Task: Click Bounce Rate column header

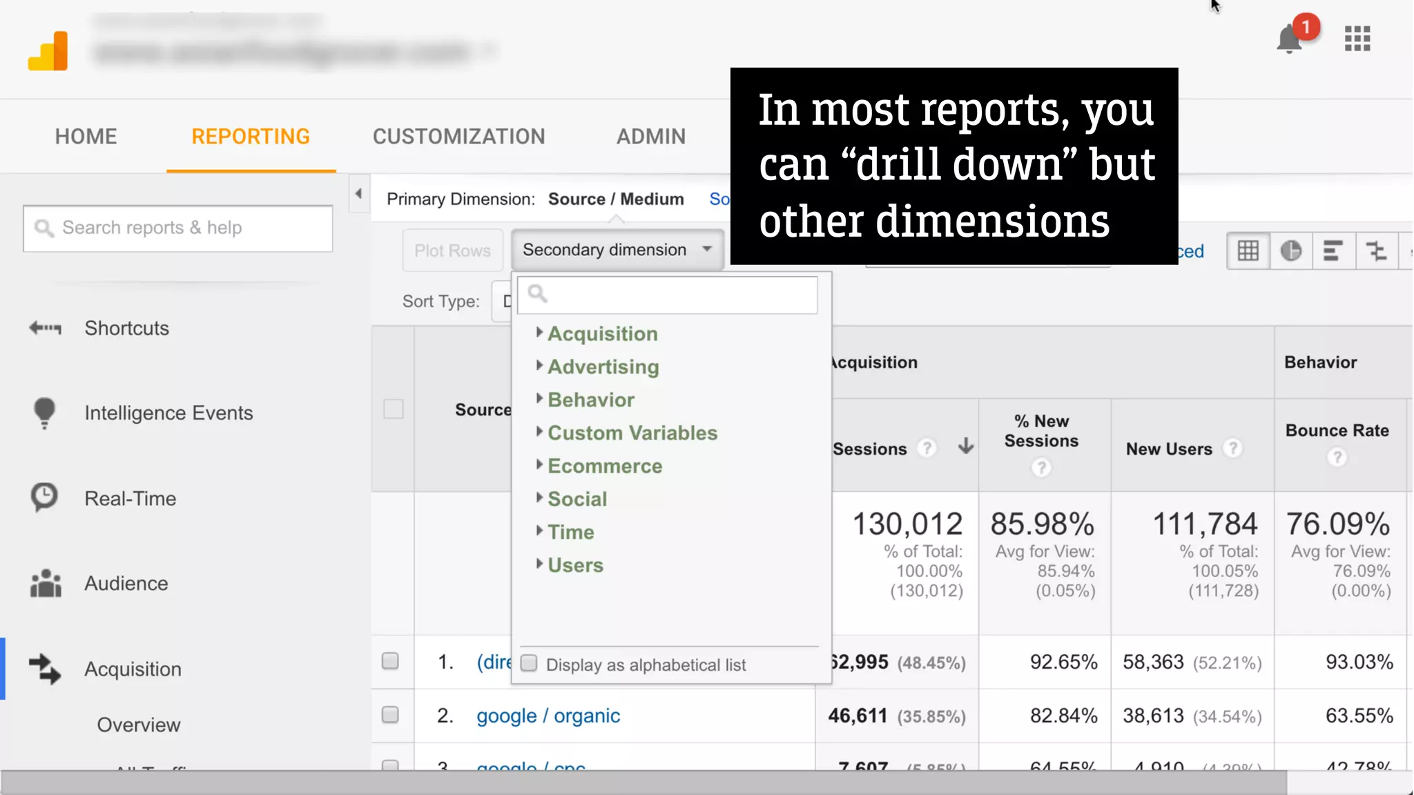Action: tap(1337, 430)
